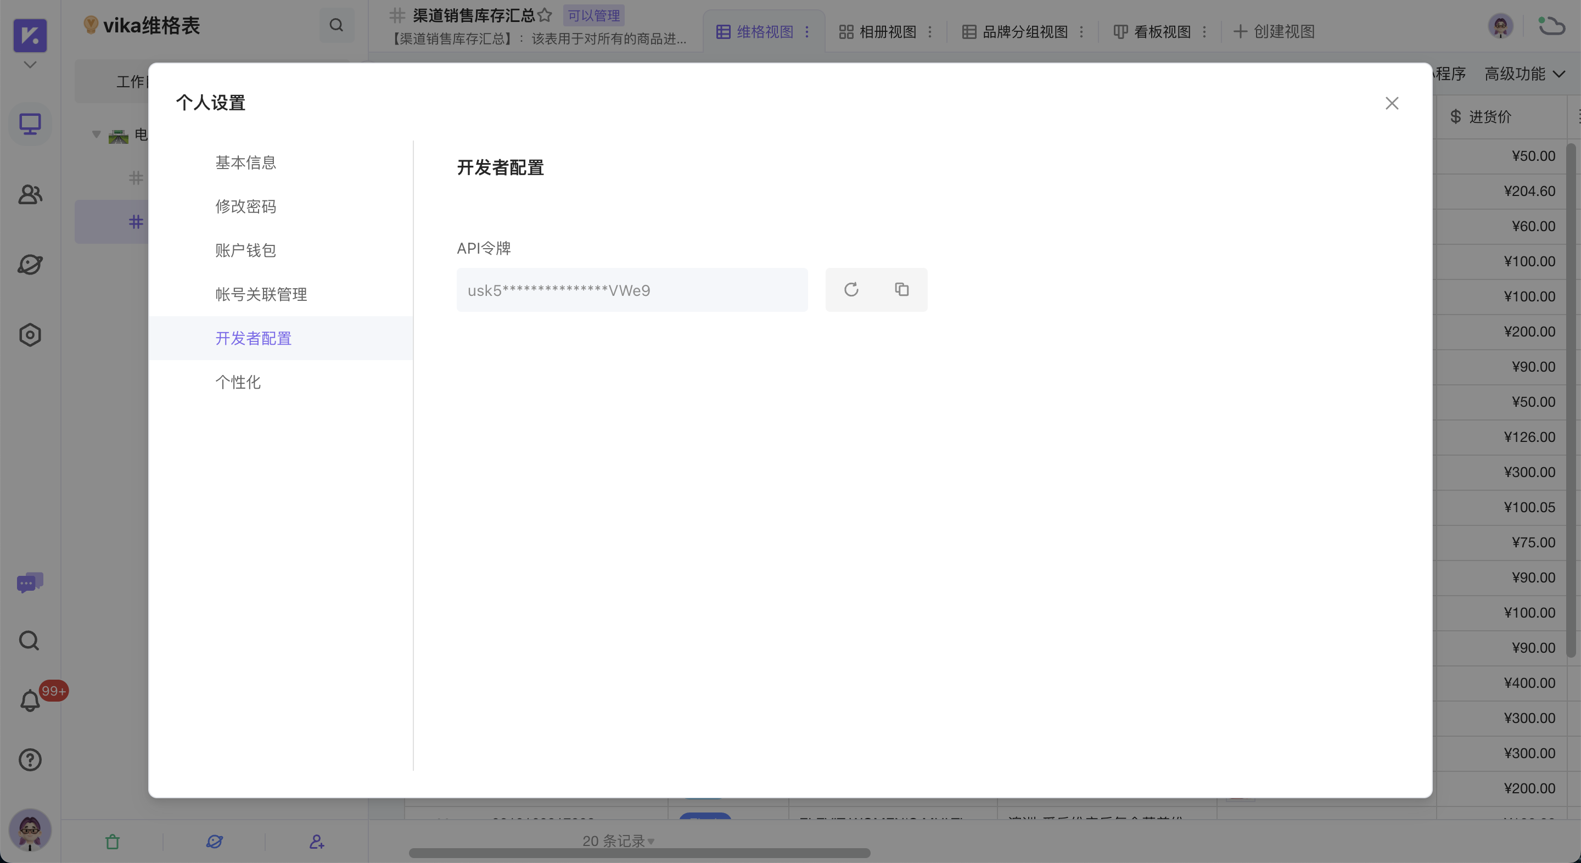Click the invite member icon at bottom right
The height and width of the screenshot is (863, 1581).
pos(316,842)
